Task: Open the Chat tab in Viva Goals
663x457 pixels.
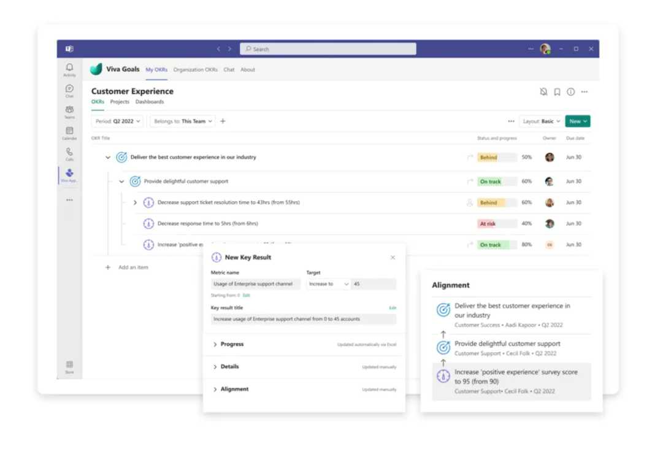Action: coord(229,70)
